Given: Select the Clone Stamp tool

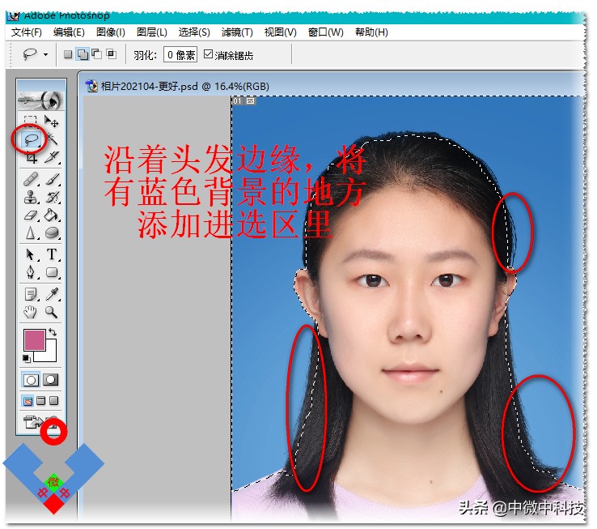Looking at the screenshot, I should (31, 197).
